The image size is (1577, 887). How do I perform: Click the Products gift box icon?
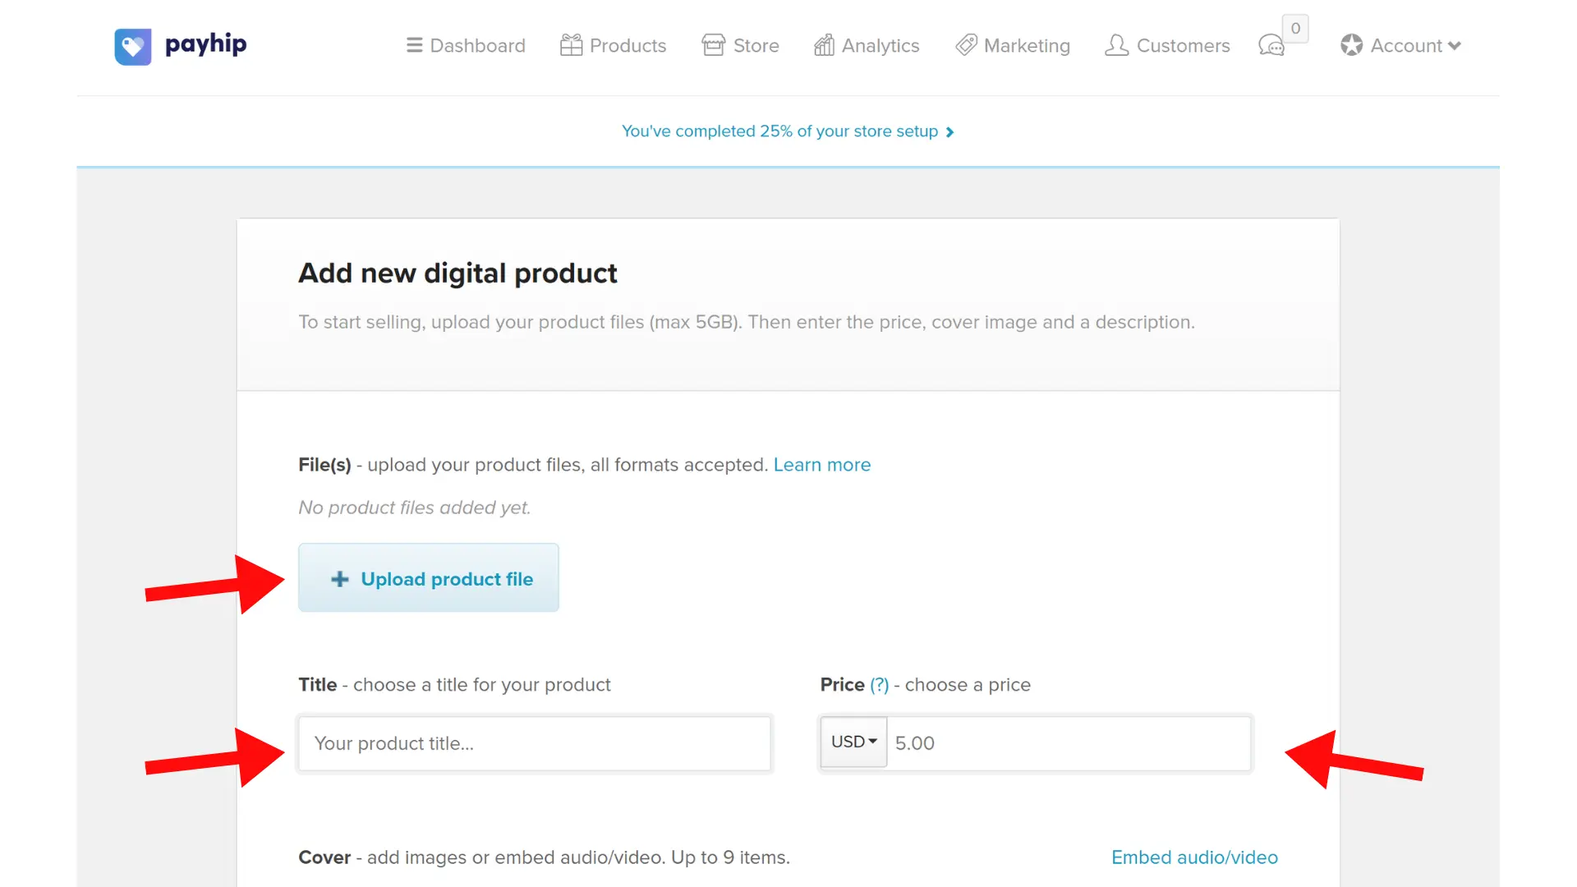tap(571, 45)
